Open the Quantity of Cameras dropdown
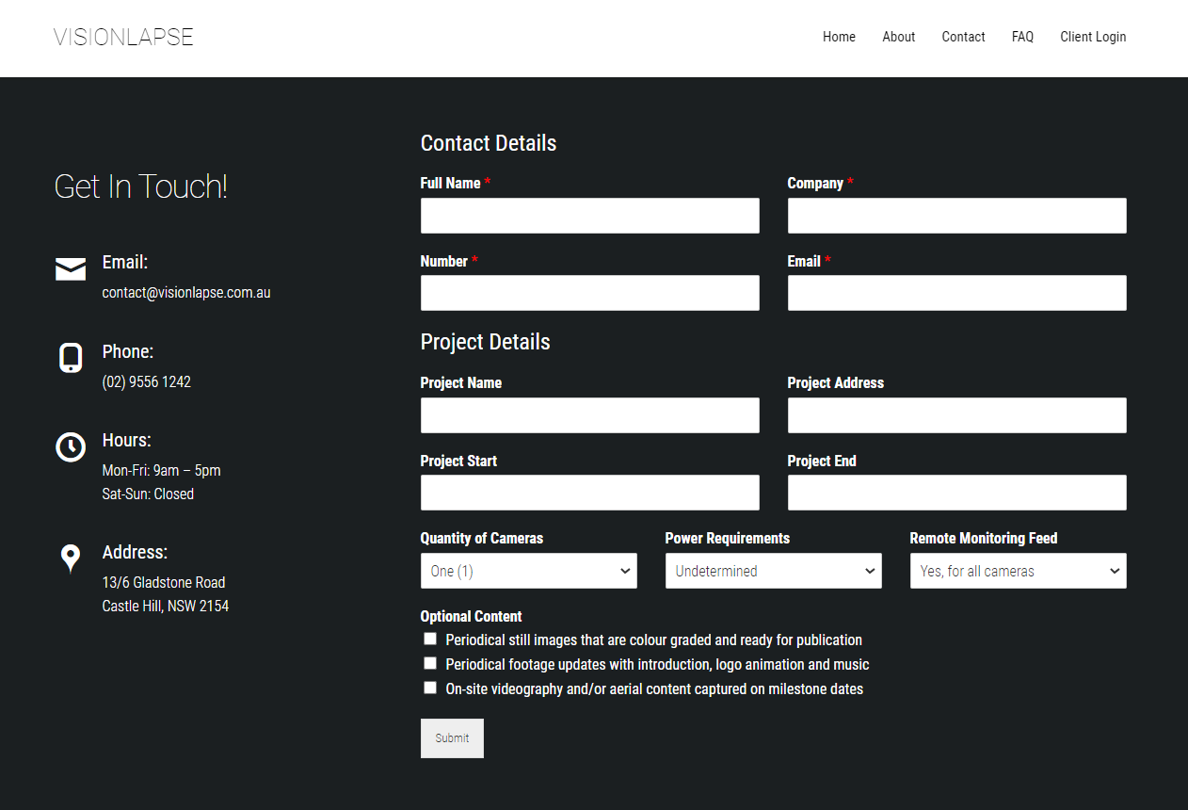 point(528,571)
